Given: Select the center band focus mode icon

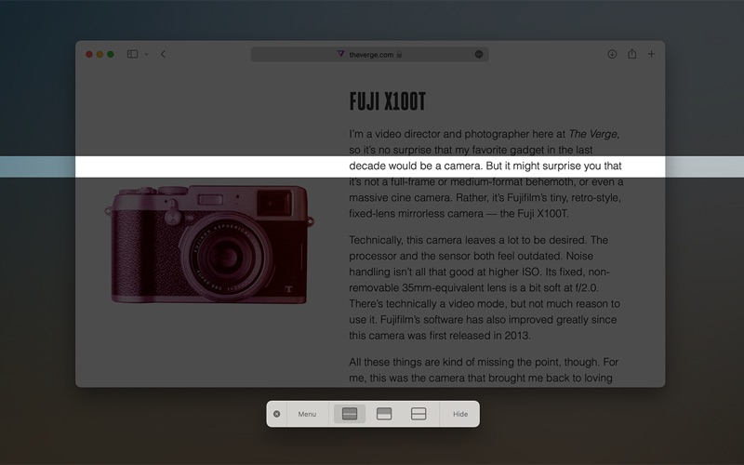Looking at the screenshot, I should pos(350,414).
